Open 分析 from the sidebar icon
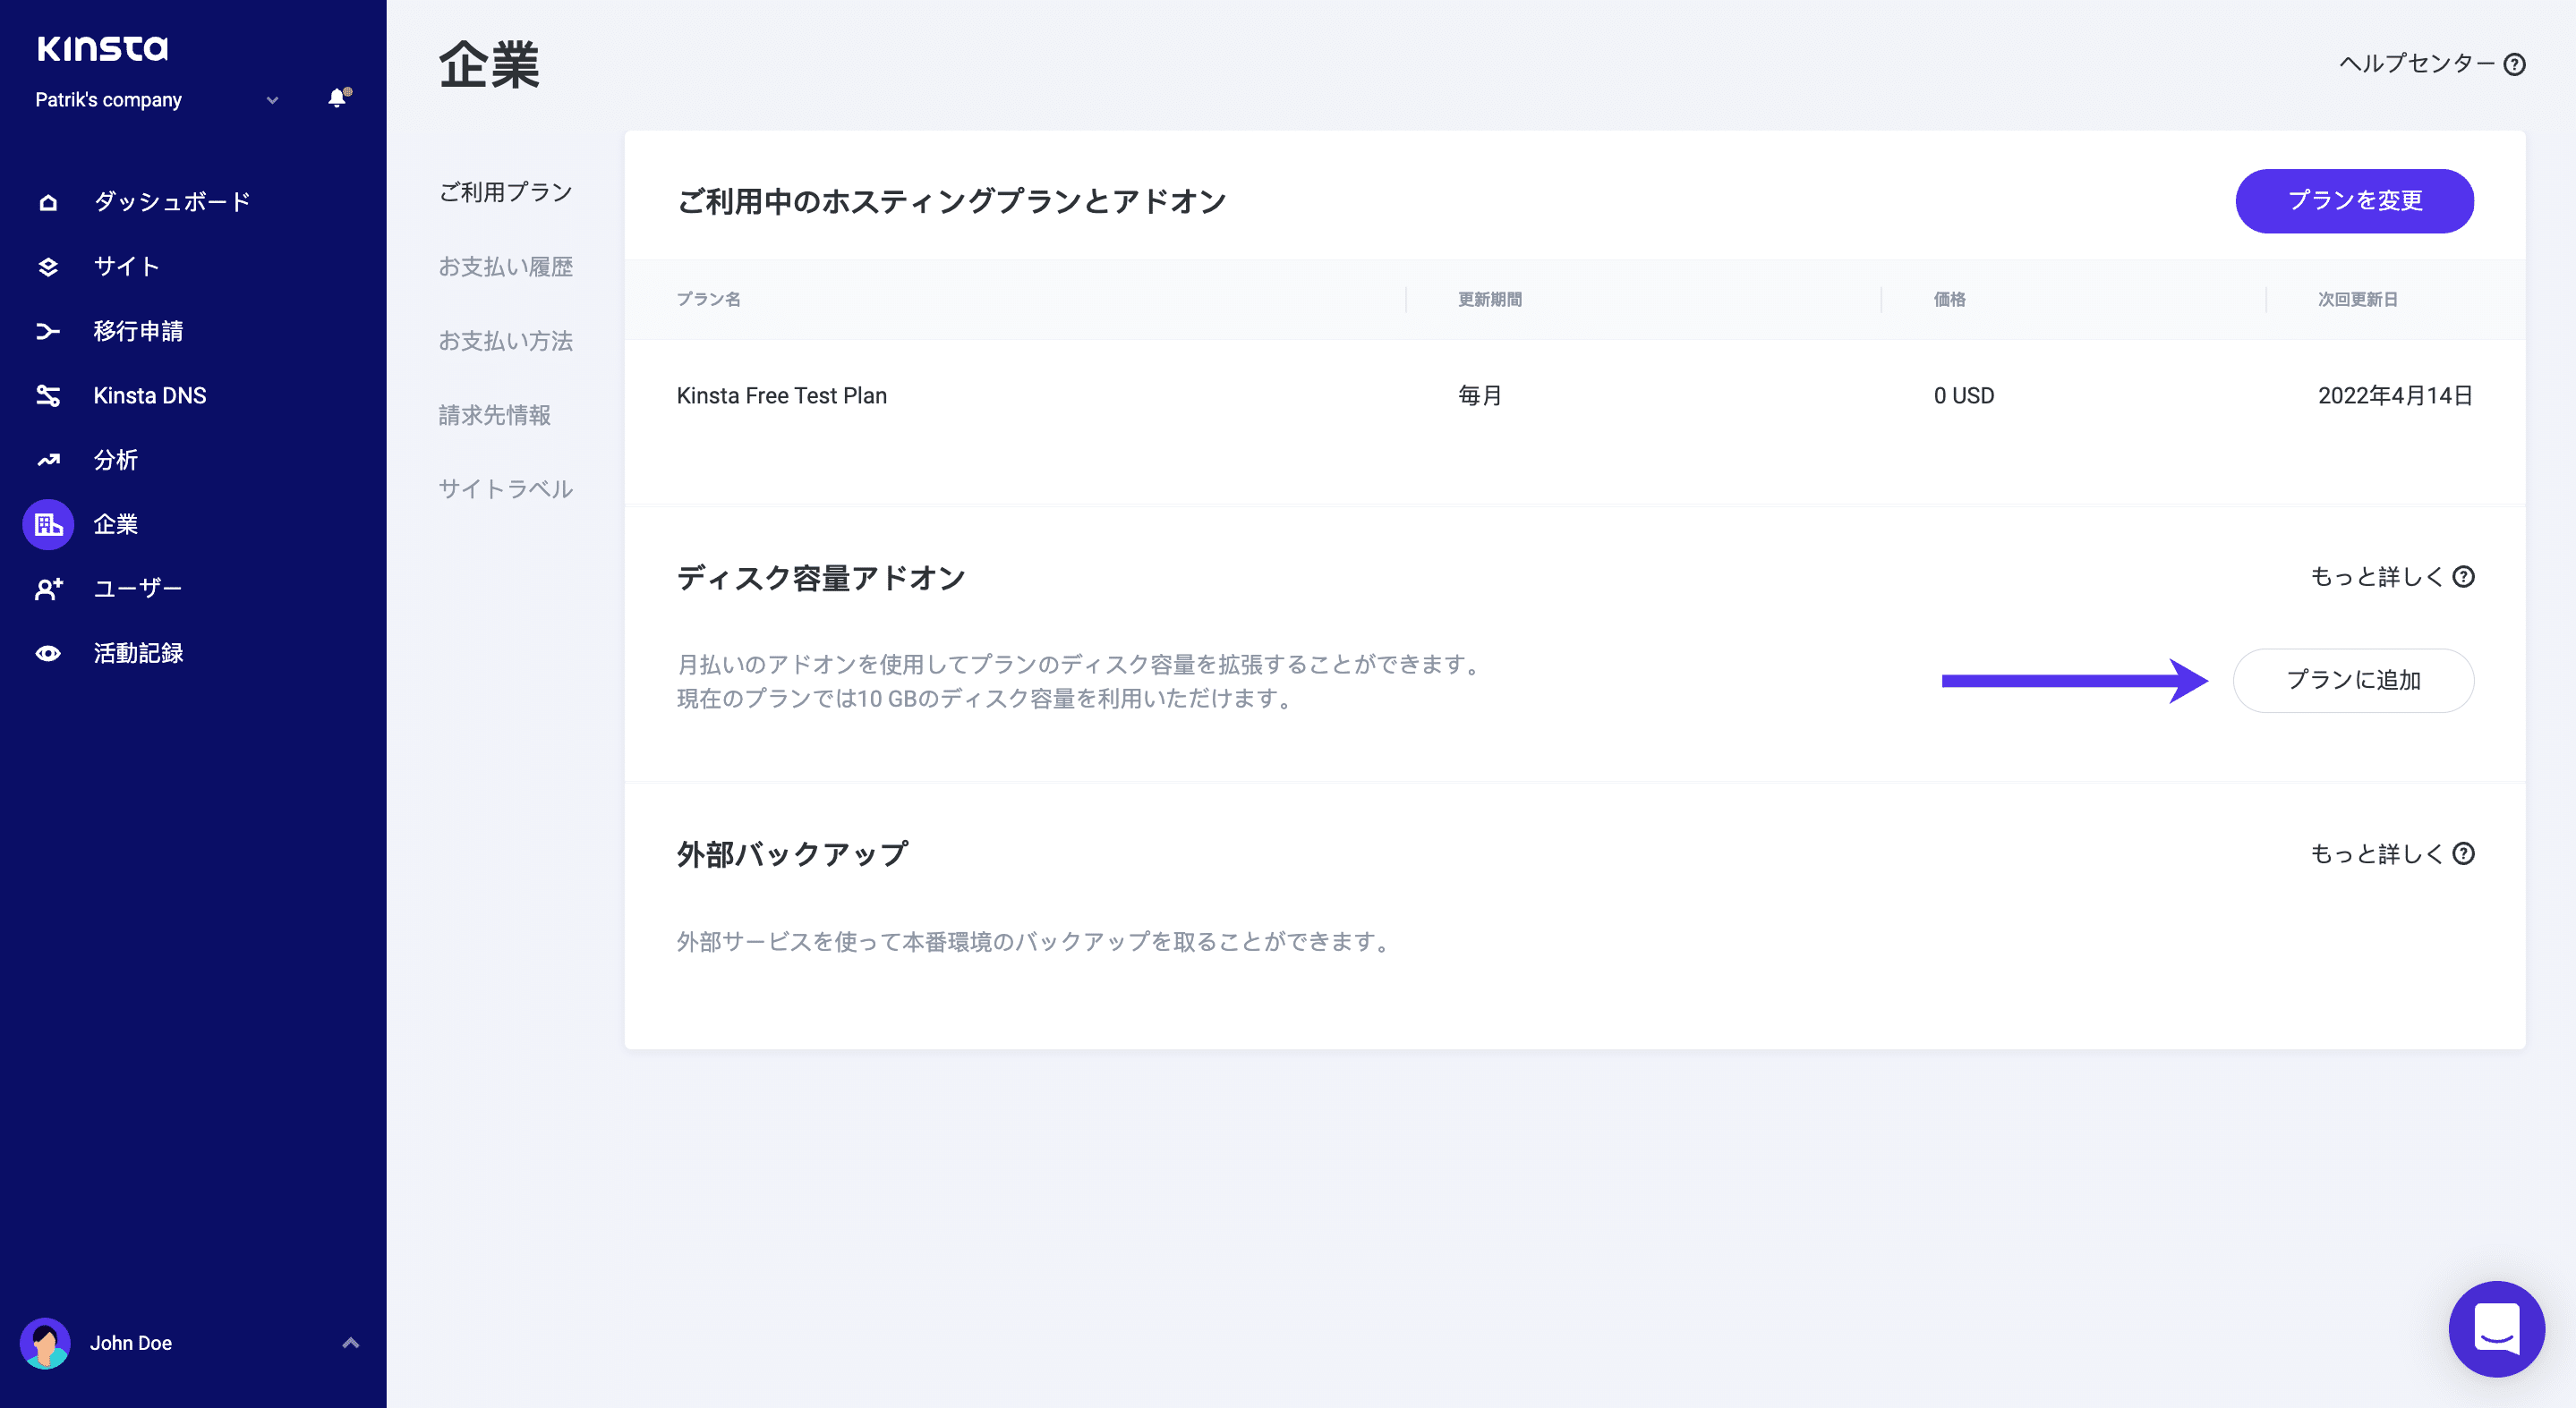Viewport: 2576px width, 1408px height. [47, 460]
